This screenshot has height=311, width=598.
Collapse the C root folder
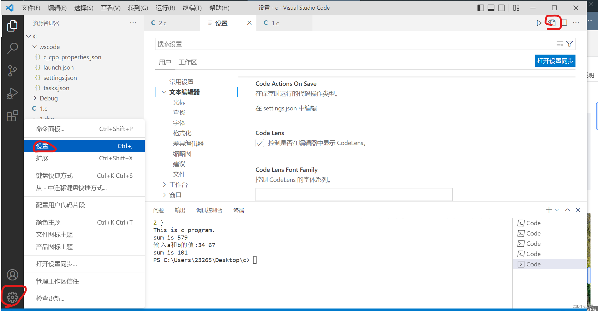[x=28, y=36]
